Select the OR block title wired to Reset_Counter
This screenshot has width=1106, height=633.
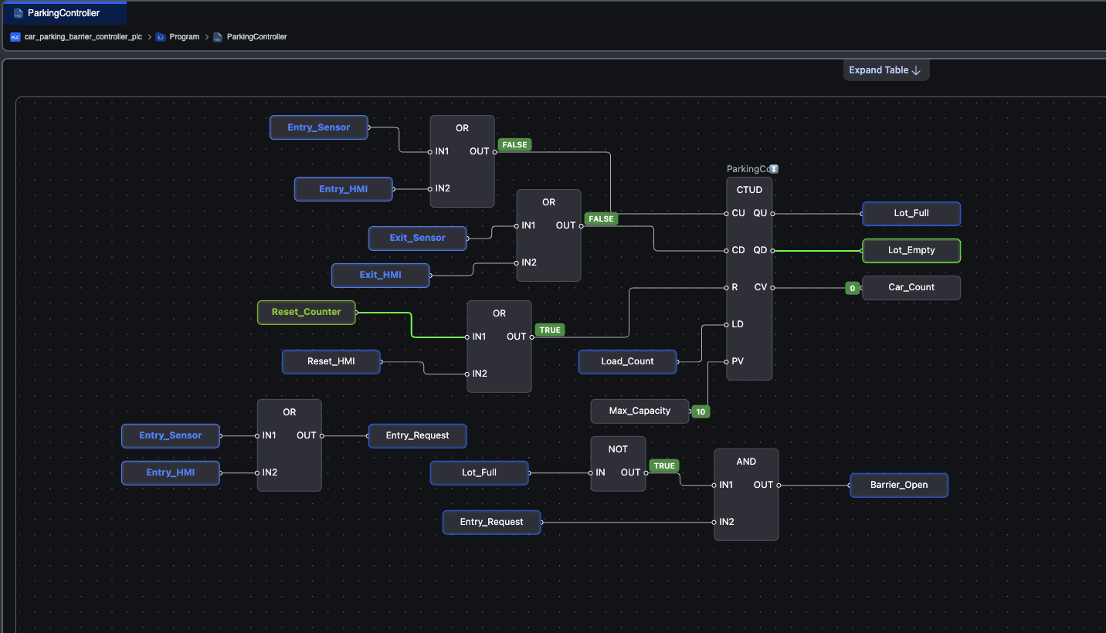[499, 313]
